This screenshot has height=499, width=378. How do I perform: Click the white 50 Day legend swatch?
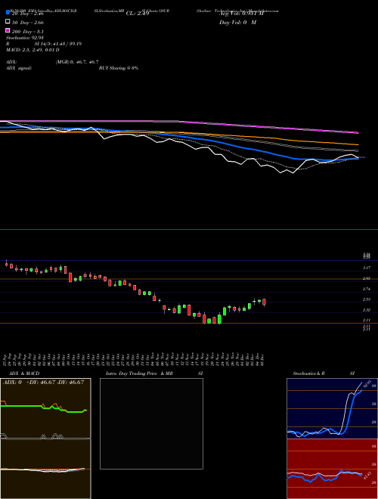click(x=8, y=21)
